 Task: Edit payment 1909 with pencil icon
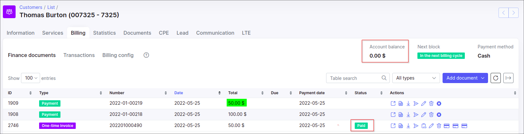click(x=423, y=103)
